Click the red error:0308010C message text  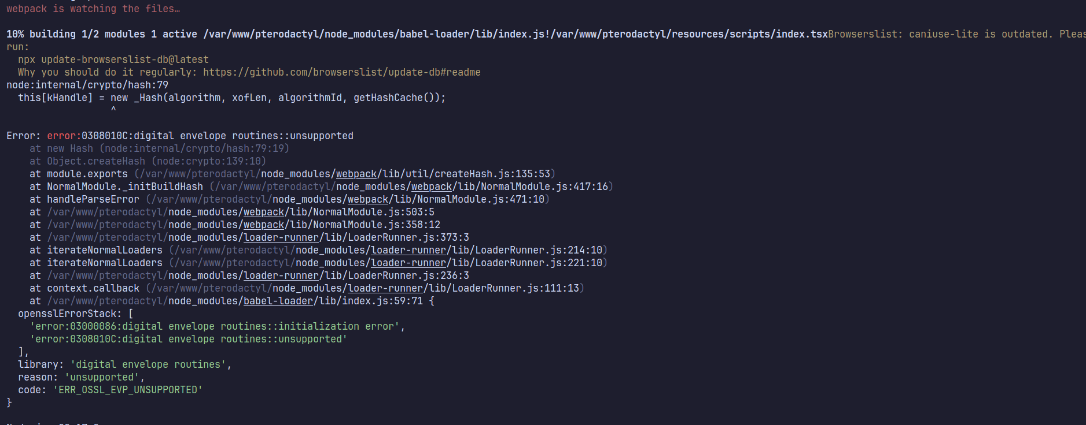click(200, 136)
